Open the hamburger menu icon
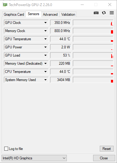117x163 pixels. (x=112, y=13)
